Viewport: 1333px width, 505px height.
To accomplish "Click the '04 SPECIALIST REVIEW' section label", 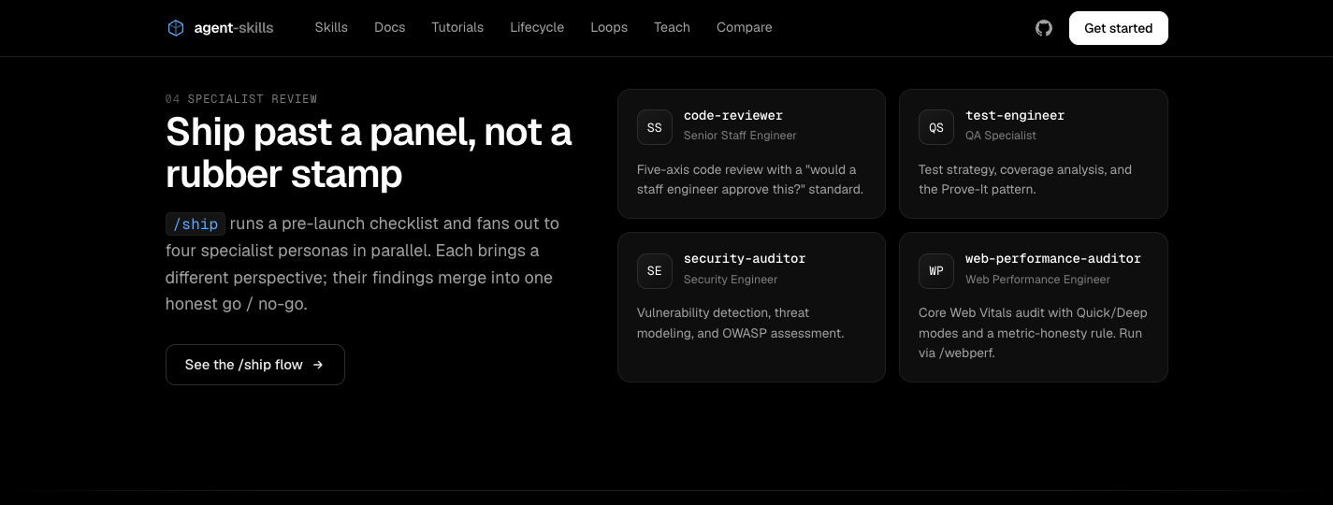I will pos(241,99).
